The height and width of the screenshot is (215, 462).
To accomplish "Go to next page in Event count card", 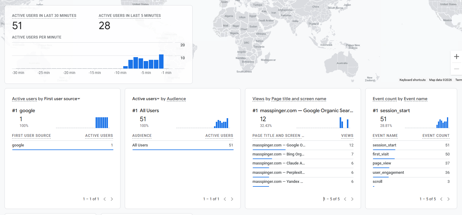I will pos(448,199).
